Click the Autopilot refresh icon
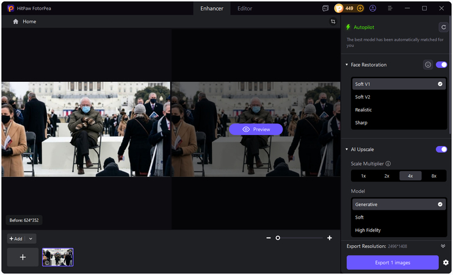 443,27
